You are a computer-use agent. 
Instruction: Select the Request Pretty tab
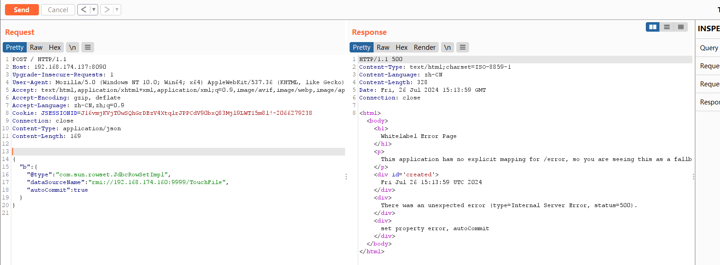[15, 47]
